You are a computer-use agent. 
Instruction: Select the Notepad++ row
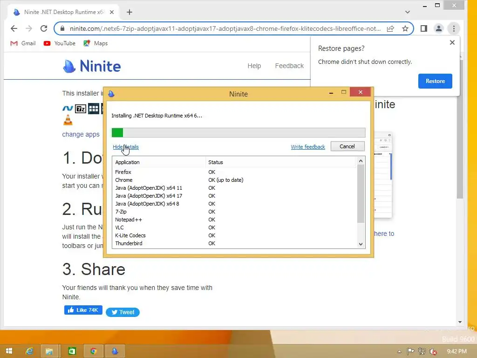(234, 220)
